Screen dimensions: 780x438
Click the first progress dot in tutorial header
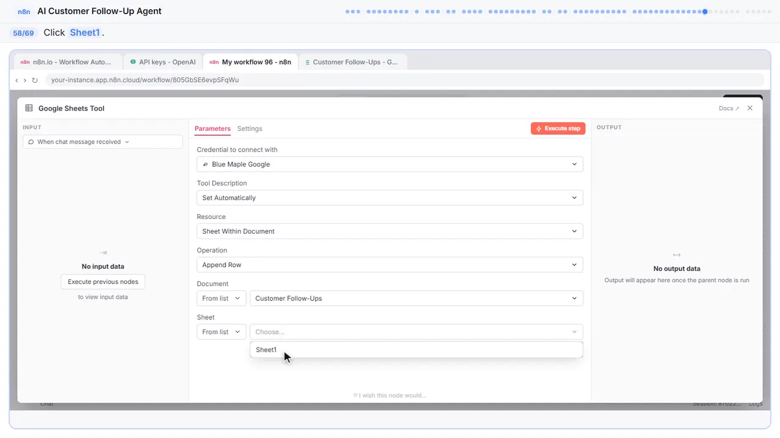pos(347,12)
